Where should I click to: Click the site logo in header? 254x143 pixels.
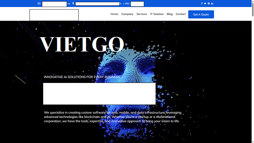point(54,15)
